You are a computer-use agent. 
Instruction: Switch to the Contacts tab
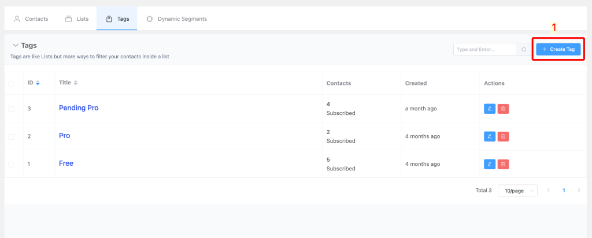[x=31, y=18]
